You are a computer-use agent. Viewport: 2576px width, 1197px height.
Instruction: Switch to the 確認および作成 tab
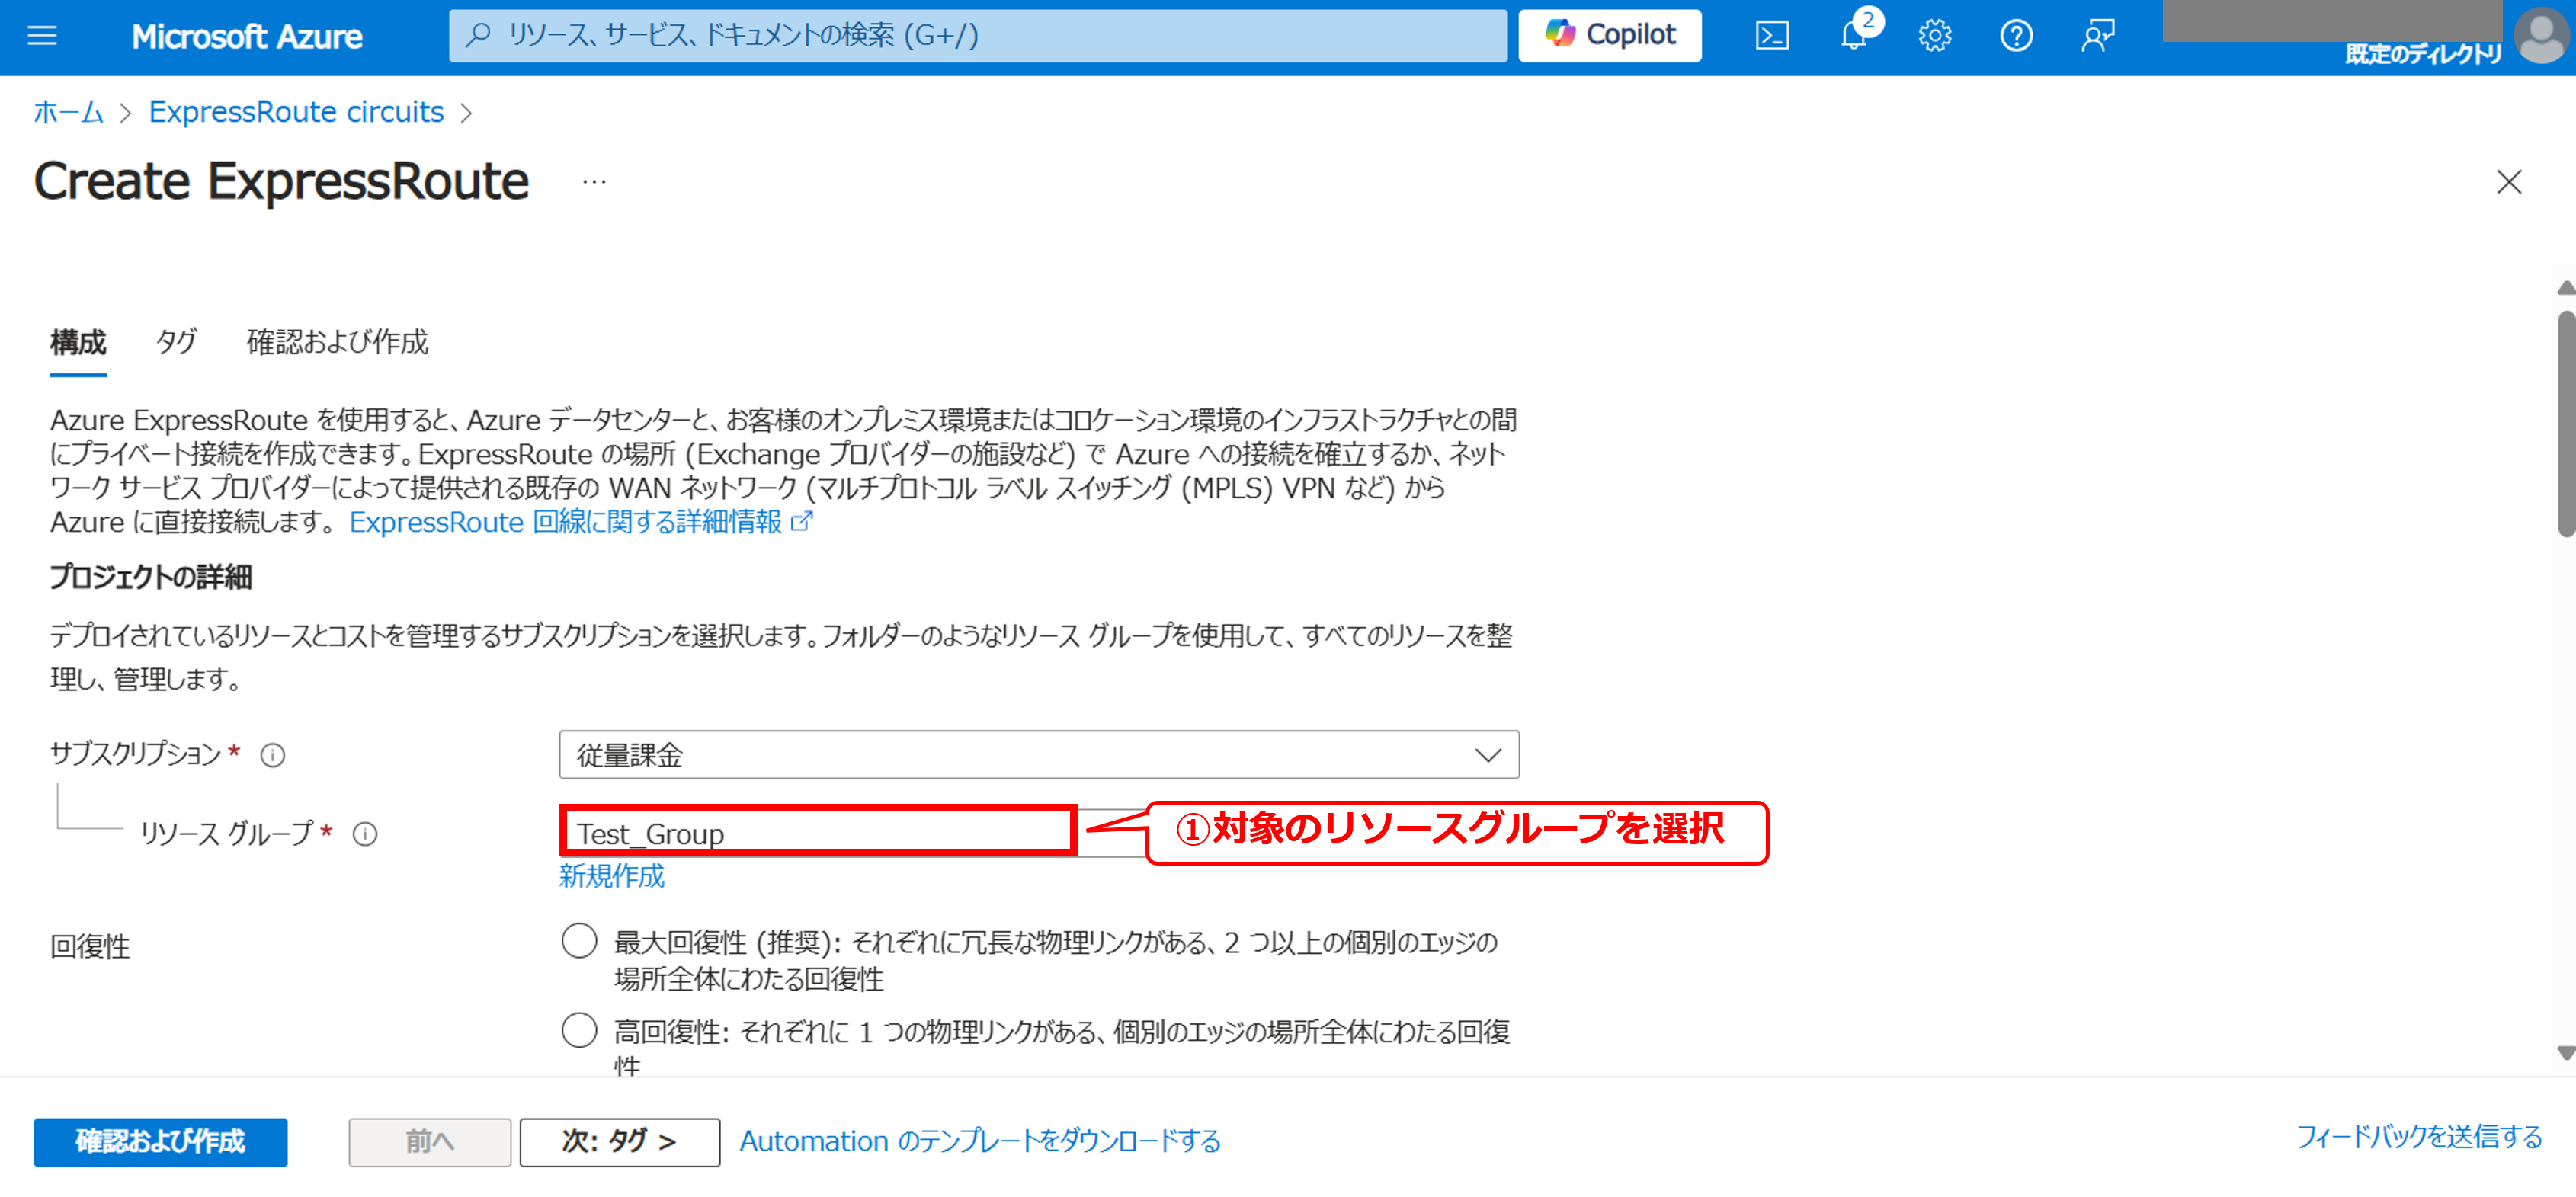pos(337,342)
